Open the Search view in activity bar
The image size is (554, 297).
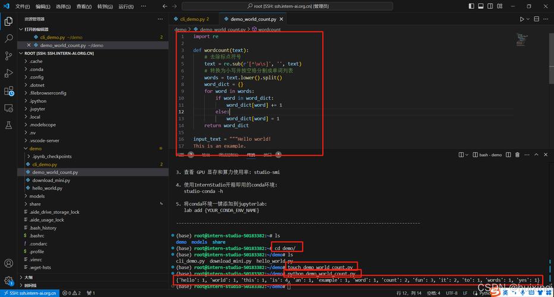pos(9,38)
